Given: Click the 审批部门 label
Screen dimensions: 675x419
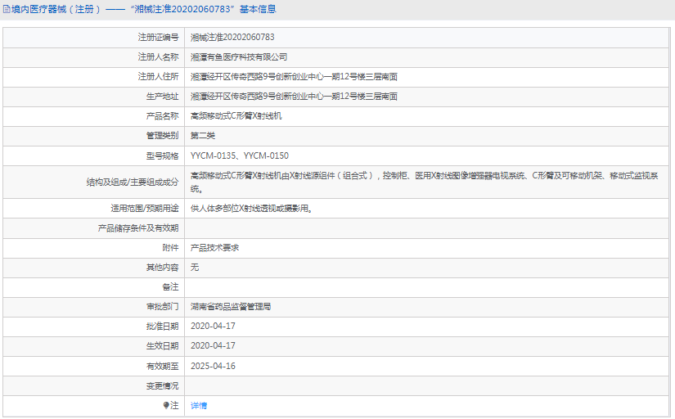Looking at the screenshot, I should 162,307.
